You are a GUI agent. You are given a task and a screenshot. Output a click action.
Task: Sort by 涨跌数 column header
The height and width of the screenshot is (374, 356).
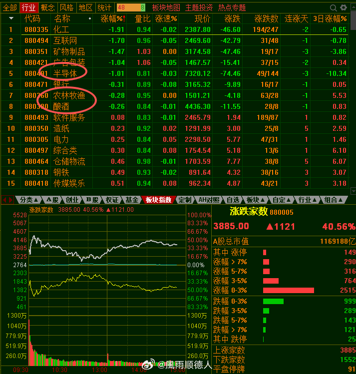(x=266, y=18)
